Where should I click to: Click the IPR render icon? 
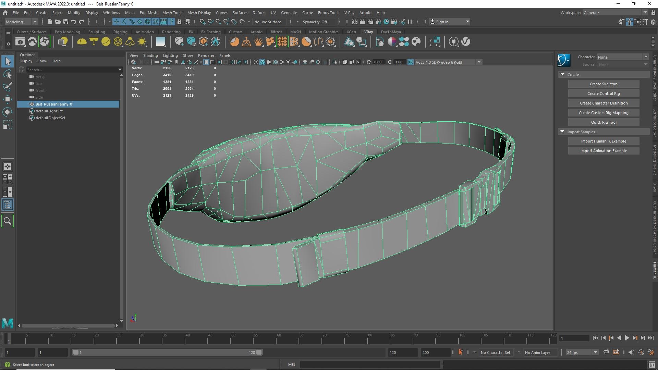coord(370,22)
